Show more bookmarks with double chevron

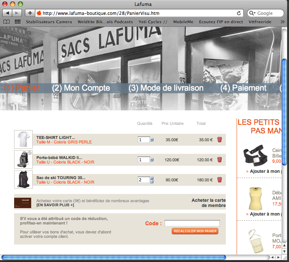pos(282,22)
